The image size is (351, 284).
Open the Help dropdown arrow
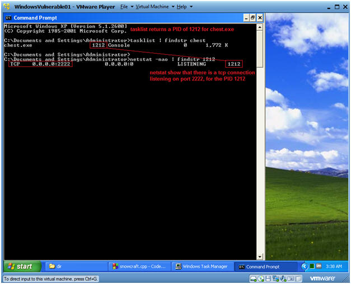coord(191,7)
